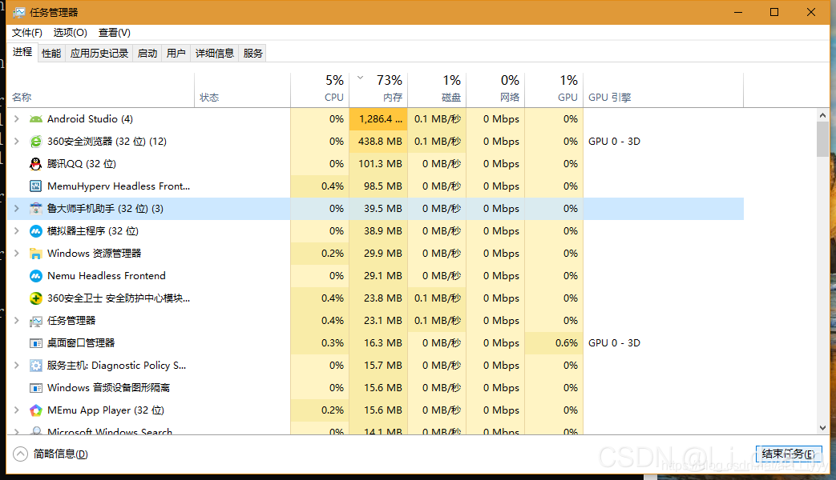The width and height of the screenshot is (836, 480).
Task: Click the Windows 资源管理器 folder icon
Action: click(36, 254)
